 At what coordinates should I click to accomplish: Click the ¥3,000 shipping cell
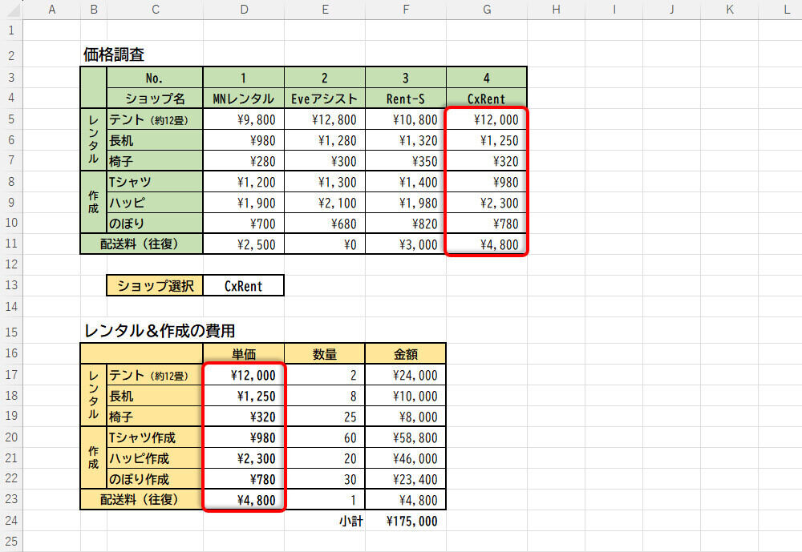(406, 244)
